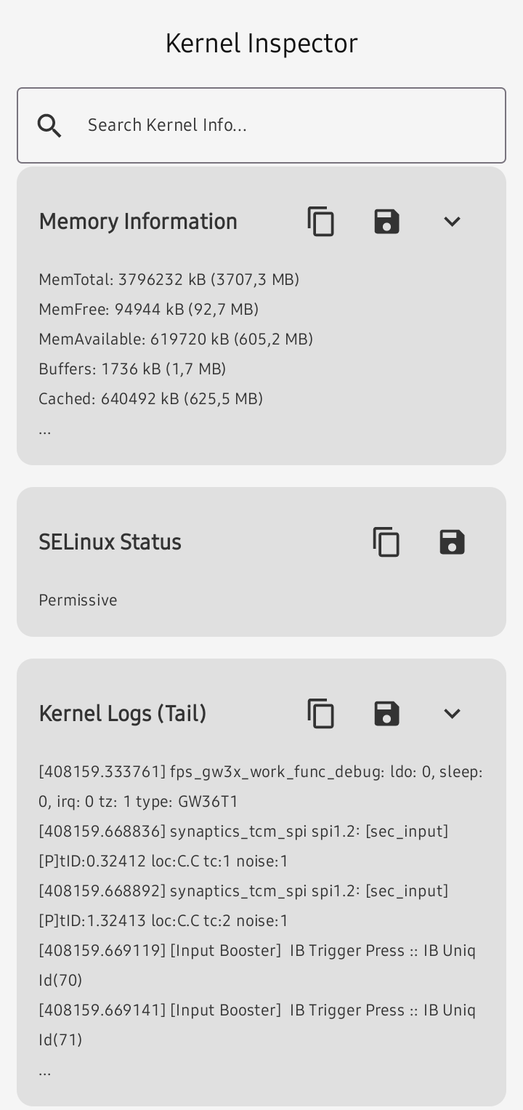Copy the Memory Information contents
This screenshot has width=523, height=1110.
(x=321, y=222)
